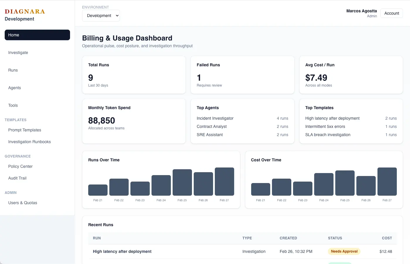View the Audit Trail page

[17, 178]
